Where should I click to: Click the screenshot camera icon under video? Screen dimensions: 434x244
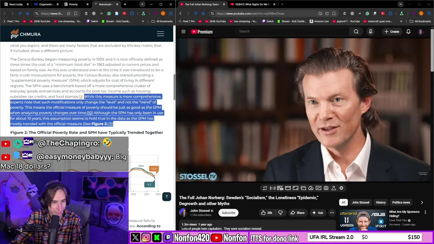click(x=326, y=188)
